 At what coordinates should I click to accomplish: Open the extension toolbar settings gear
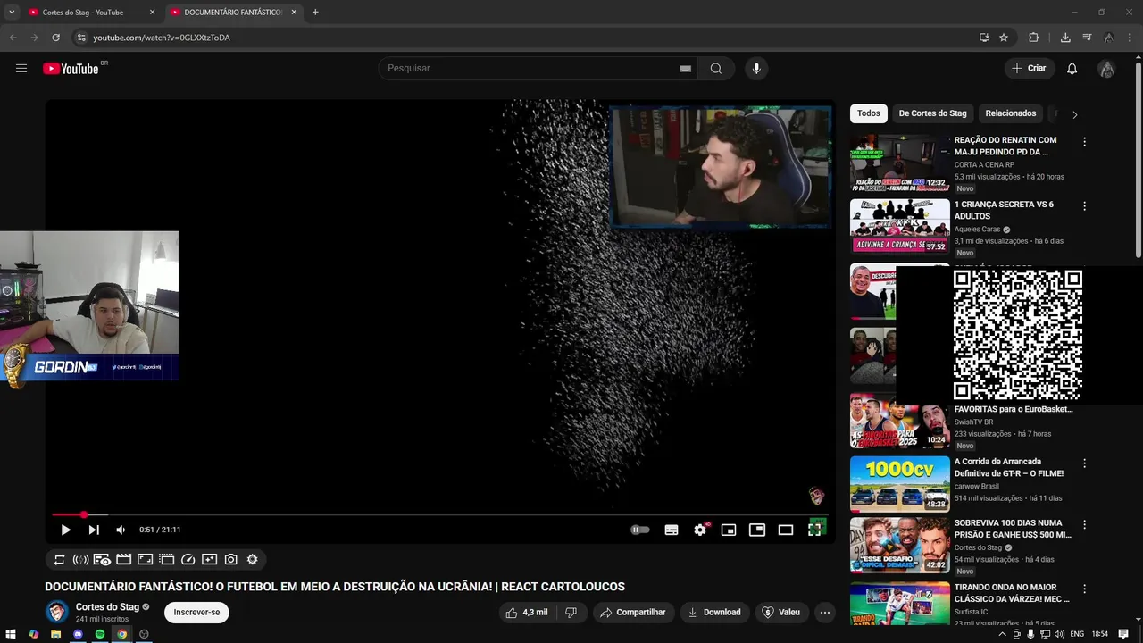(x=252, y=560)
